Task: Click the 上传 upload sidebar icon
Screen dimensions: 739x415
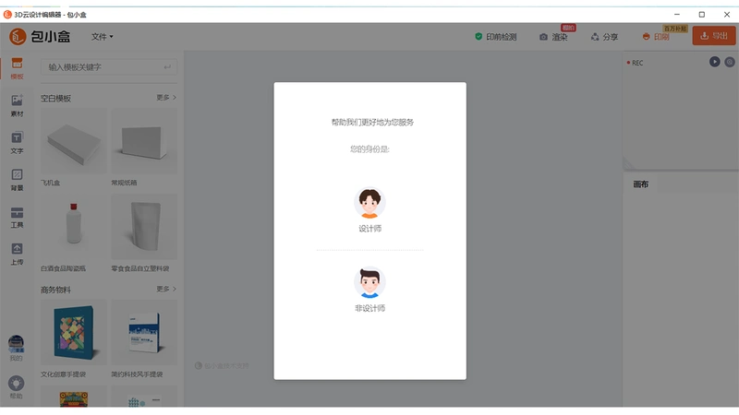Action: (x=17, y=254)
